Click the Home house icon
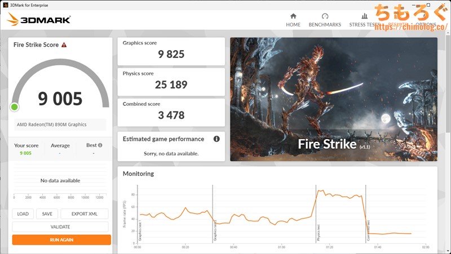451x254 pixels. pos(293,16)
